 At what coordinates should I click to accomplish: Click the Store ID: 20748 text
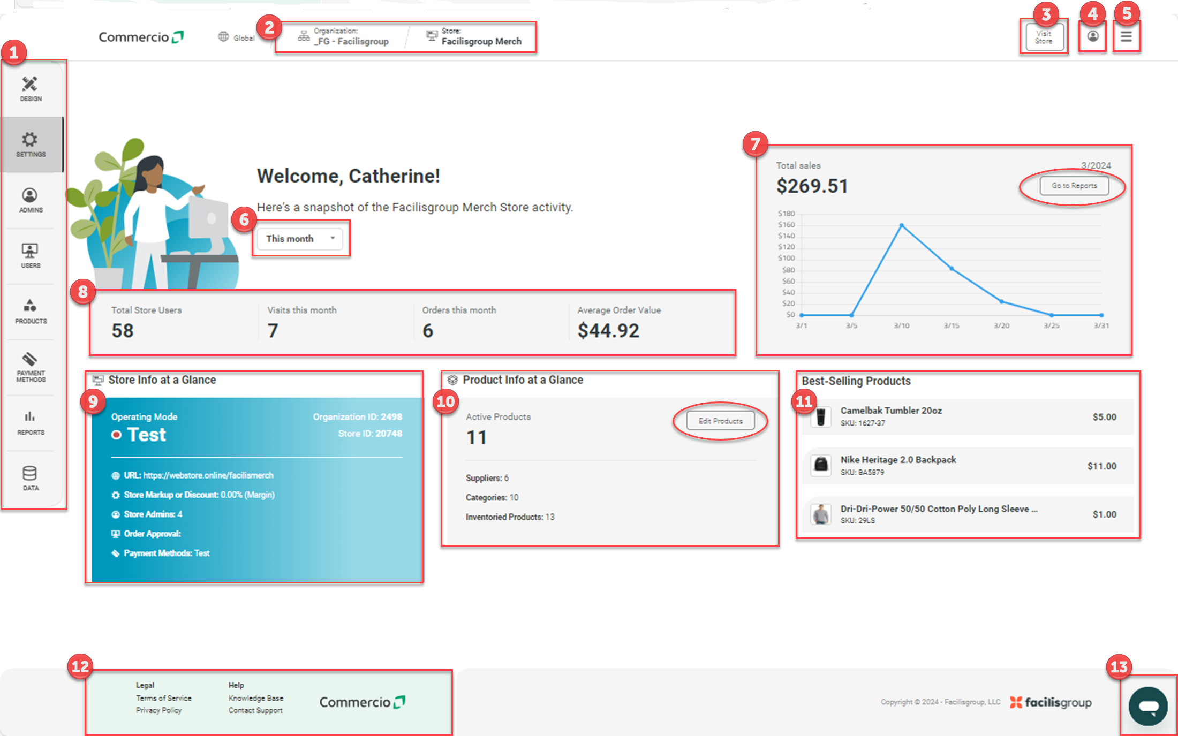click(x=370, y=434)
